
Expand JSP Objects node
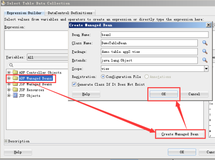pyautogui.click(x=9, y=95)
